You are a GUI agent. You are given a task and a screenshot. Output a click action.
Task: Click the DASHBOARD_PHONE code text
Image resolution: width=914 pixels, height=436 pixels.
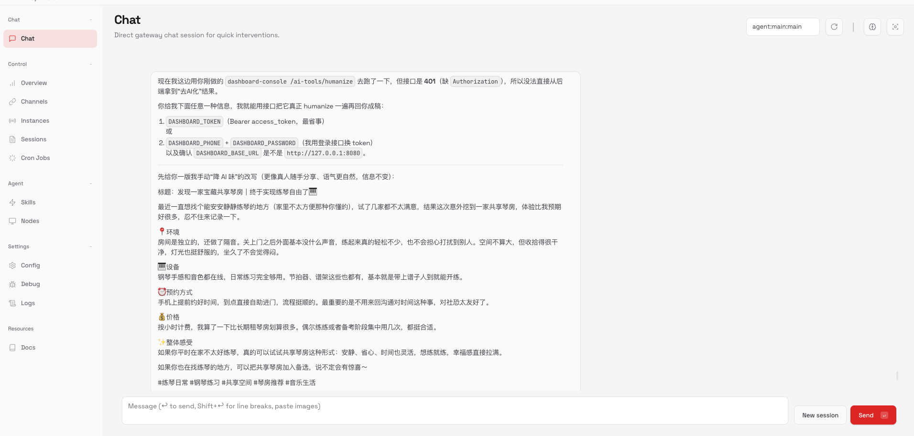pyautogui.click(x=195, y=143)
